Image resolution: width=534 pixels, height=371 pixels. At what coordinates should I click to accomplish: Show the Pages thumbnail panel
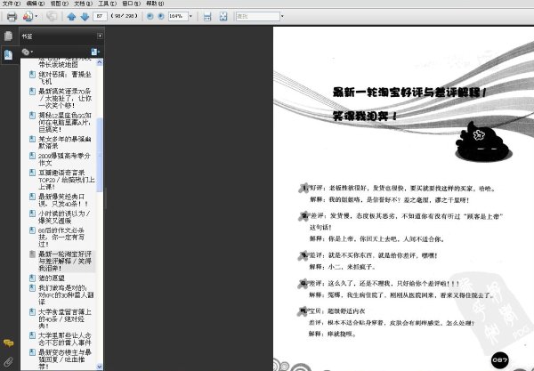[x=9, y=36]
